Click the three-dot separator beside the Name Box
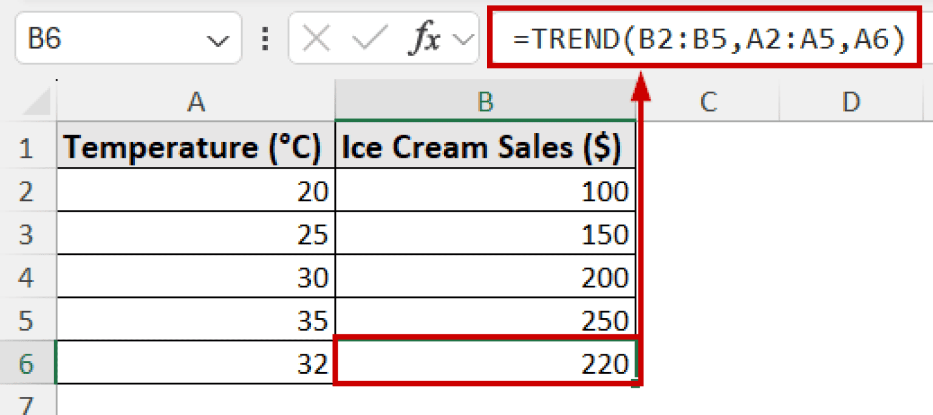Viewport: 933px width, 415px height. [x=265, y=38]
